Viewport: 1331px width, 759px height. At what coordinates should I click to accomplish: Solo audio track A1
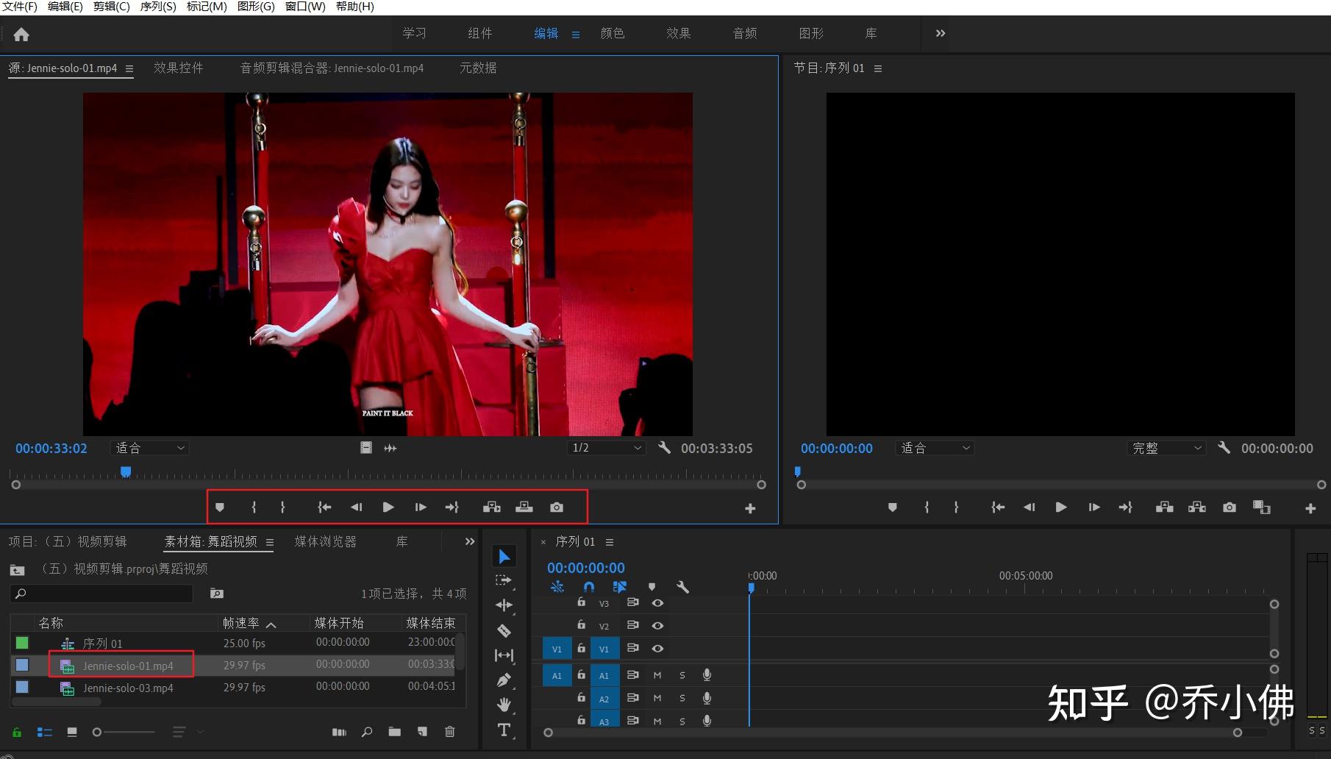(x=682, y=675)
